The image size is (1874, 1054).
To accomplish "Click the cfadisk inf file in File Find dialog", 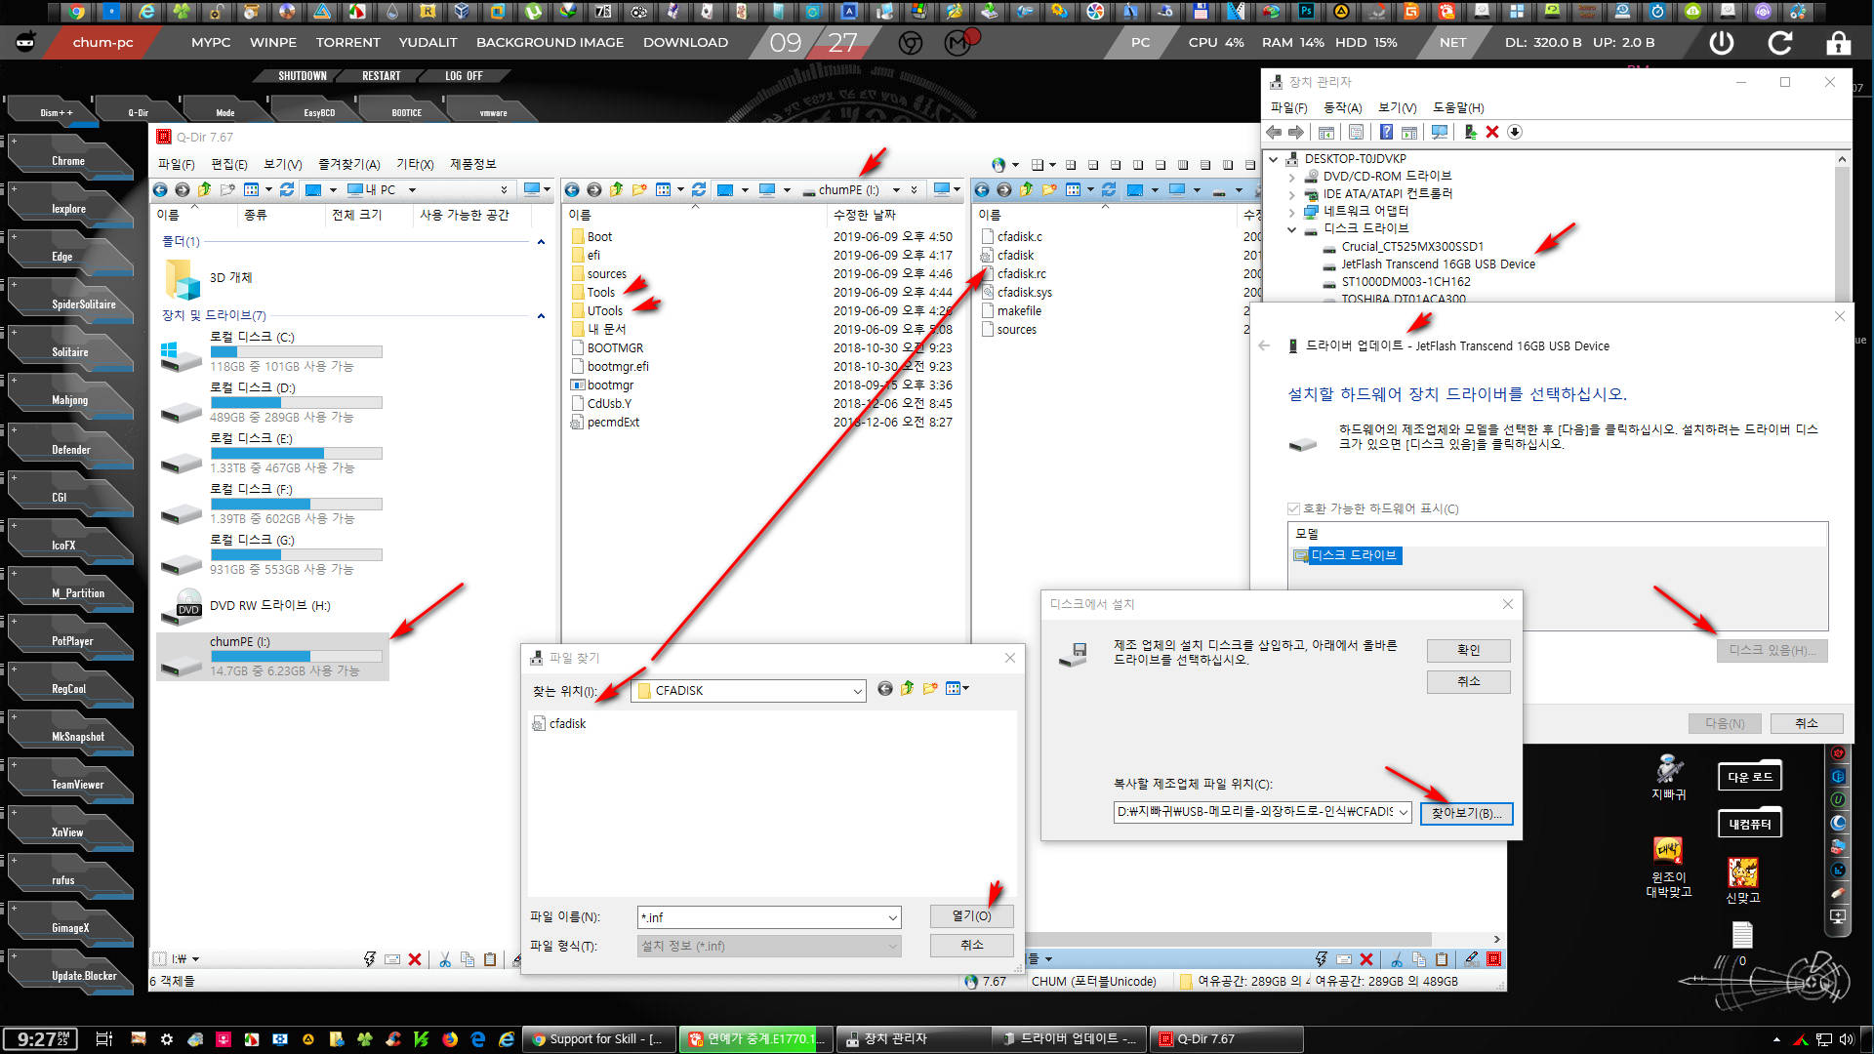I will 559,723.
